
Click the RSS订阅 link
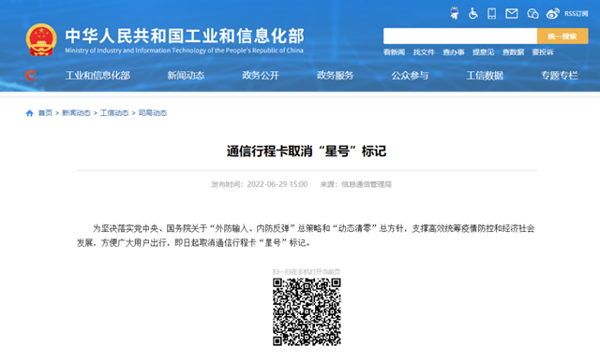577,14
